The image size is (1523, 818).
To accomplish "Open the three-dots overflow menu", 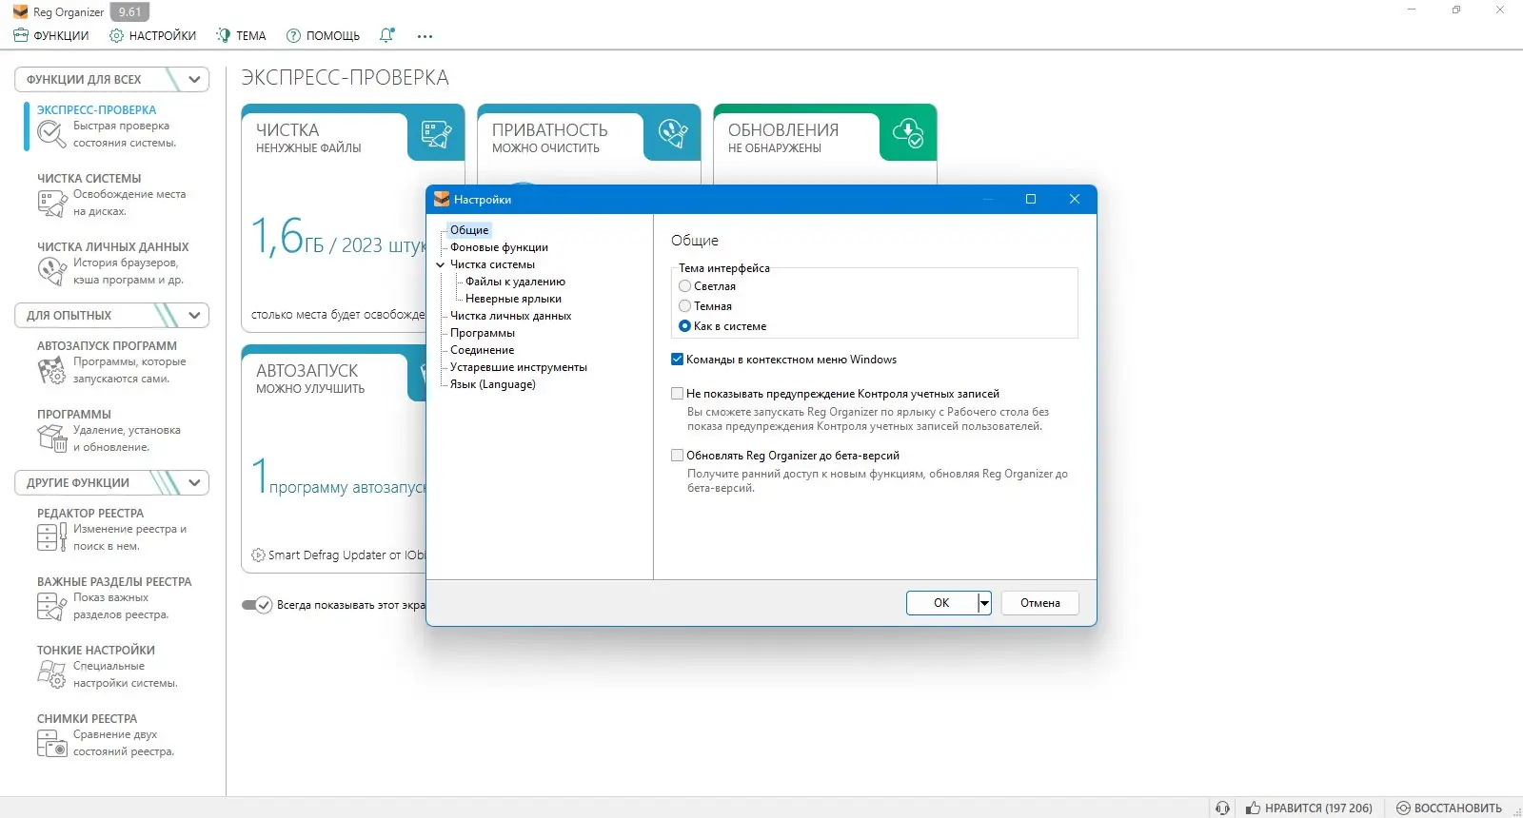I will pos(425,36).
